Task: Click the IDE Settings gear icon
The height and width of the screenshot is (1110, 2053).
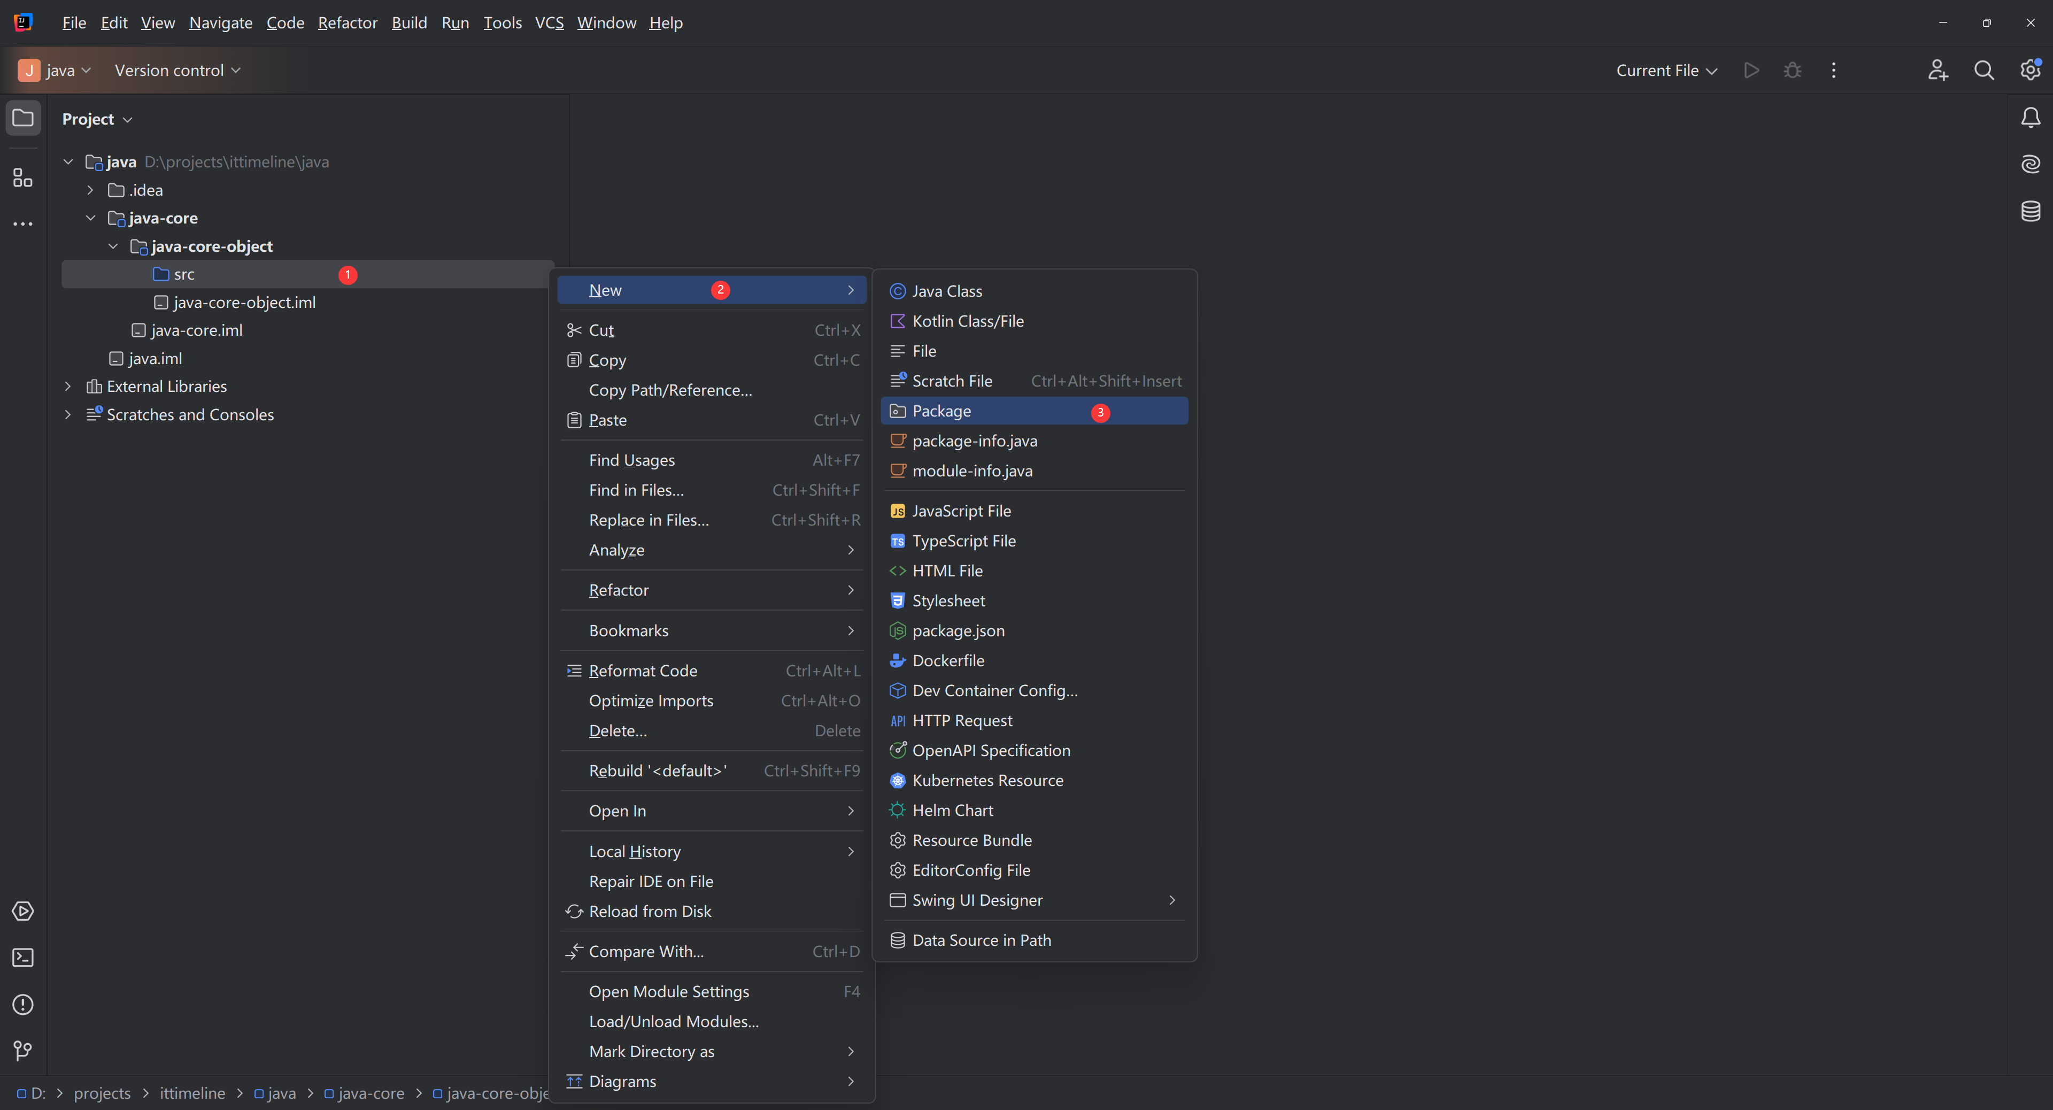Action: [2030, 70]
